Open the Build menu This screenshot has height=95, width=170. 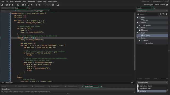point(12,2)
